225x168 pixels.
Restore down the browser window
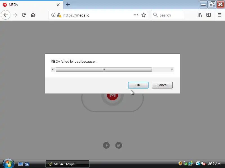pos(212,4)
